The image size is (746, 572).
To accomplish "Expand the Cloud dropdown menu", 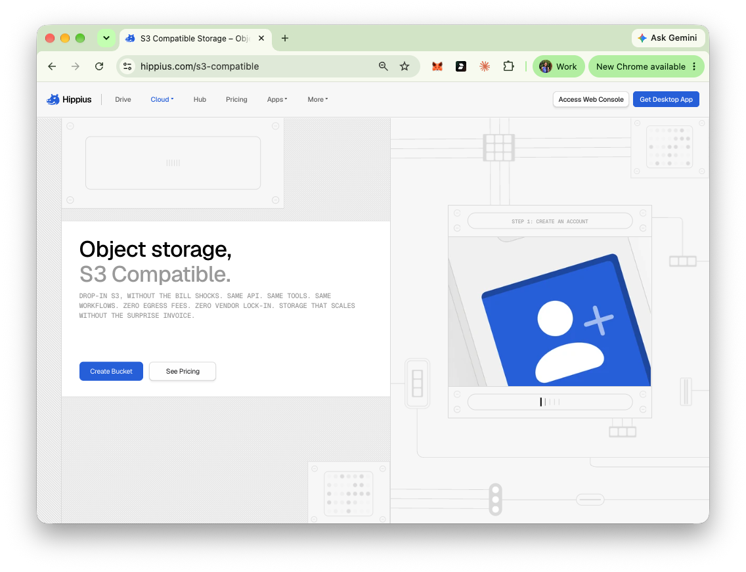I will pyautogui.click(x=162, y=99).
